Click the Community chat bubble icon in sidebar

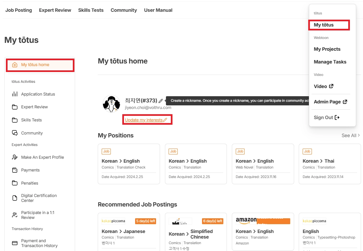pyautogui.click(x=14, y=133)
